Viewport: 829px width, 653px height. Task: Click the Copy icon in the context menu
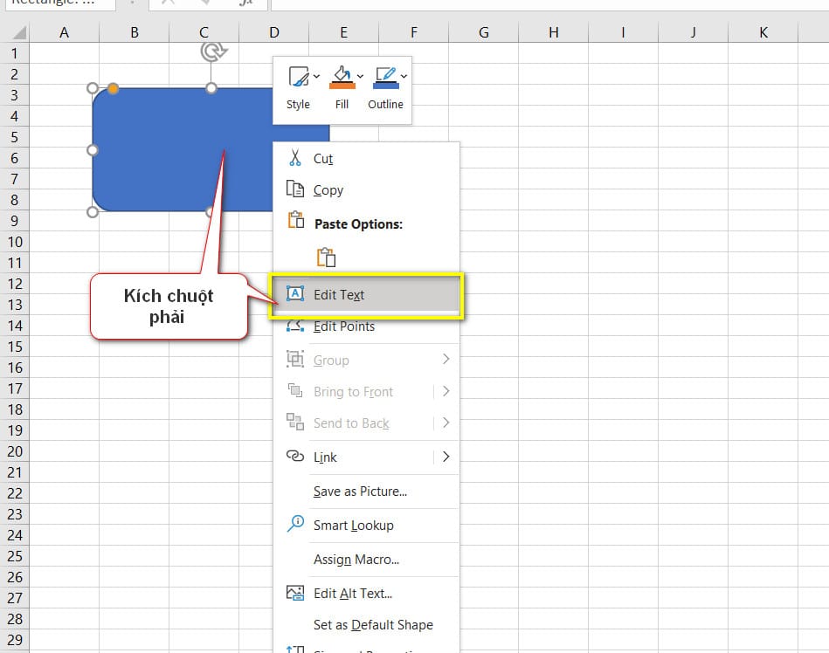click(x=297, y=190)
